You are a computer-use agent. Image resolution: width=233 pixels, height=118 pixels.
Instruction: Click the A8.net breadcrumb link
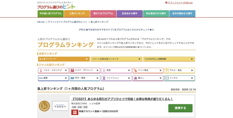tap(41, 22)
